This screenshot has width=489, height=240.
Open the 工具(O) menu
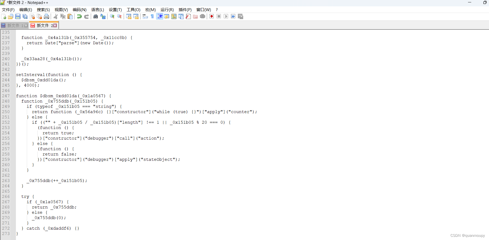134,10
